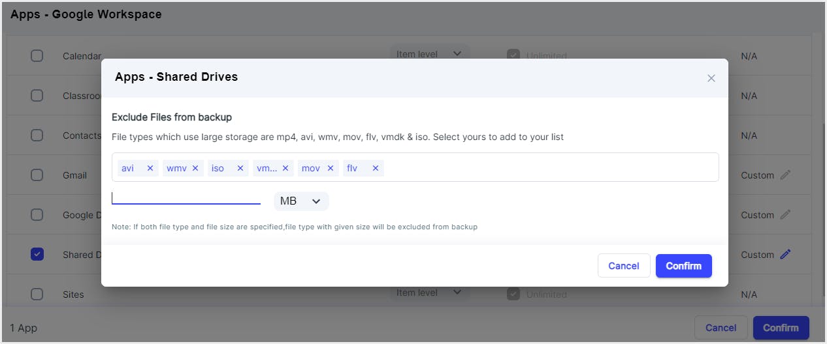Tick the Calendar checkbox

pos(37,55)
